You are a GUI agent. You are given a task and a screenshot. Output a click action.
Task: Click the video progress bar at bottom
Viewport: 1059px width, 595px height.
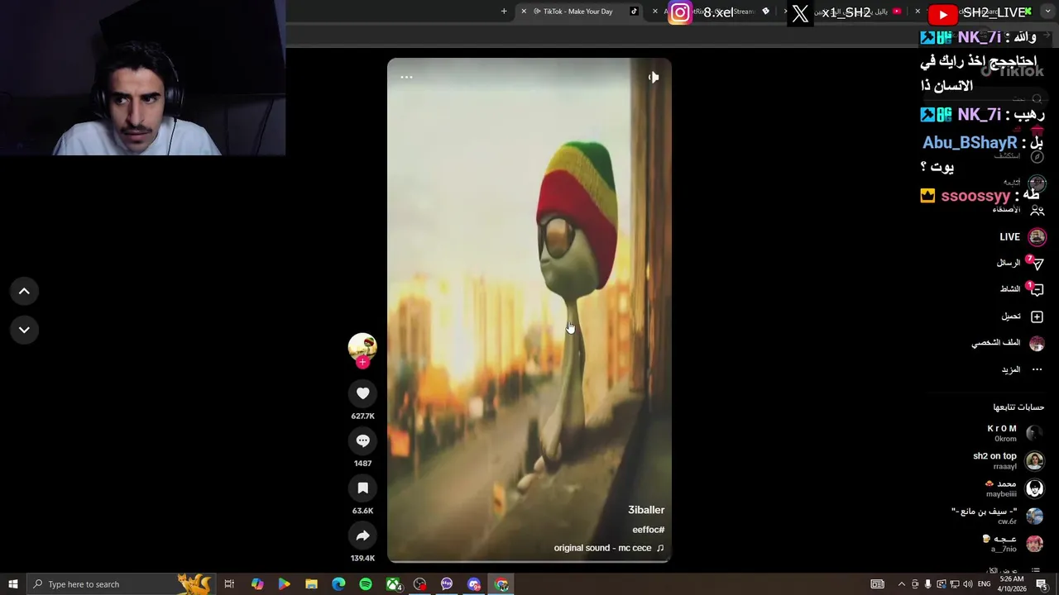click(x=529, y=561)
